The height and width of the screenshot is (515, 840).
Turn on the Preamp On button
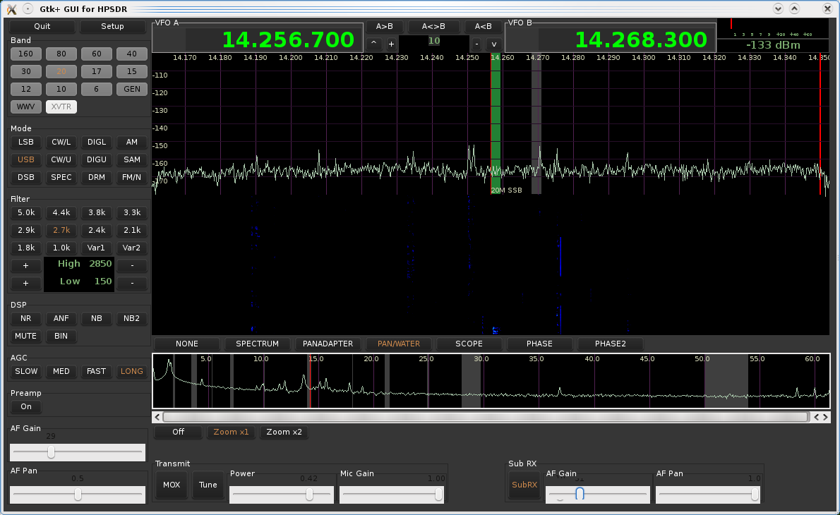click(x=26, y=407)
